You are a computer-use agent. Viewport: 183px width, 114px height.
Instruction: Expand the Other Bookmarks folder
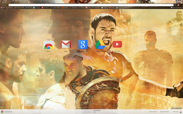pos(176,8)
